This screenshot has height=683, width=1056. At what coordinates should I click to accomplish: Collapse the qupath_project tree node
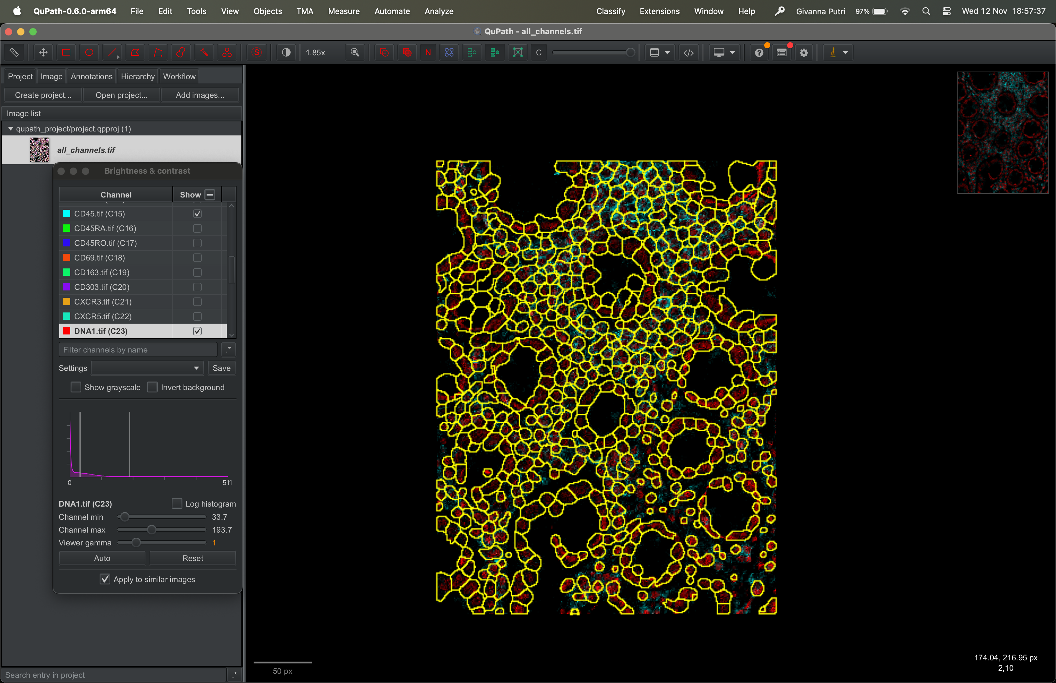(10, 129)
